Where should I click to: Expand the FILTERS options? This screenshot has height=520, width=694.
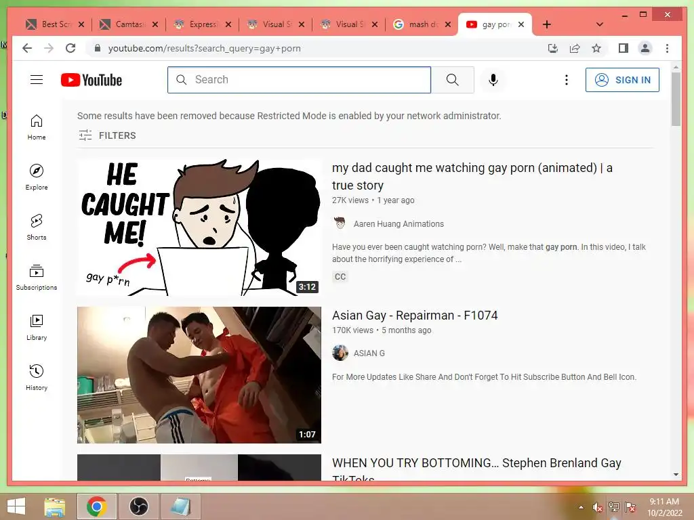coord(107,135)
